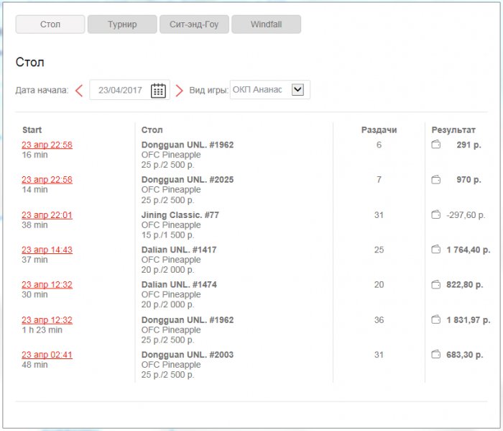503x431 pixels.
Task: Click wallet icon next to 1 764,40 р. result
Action: [x=435, y=250]
